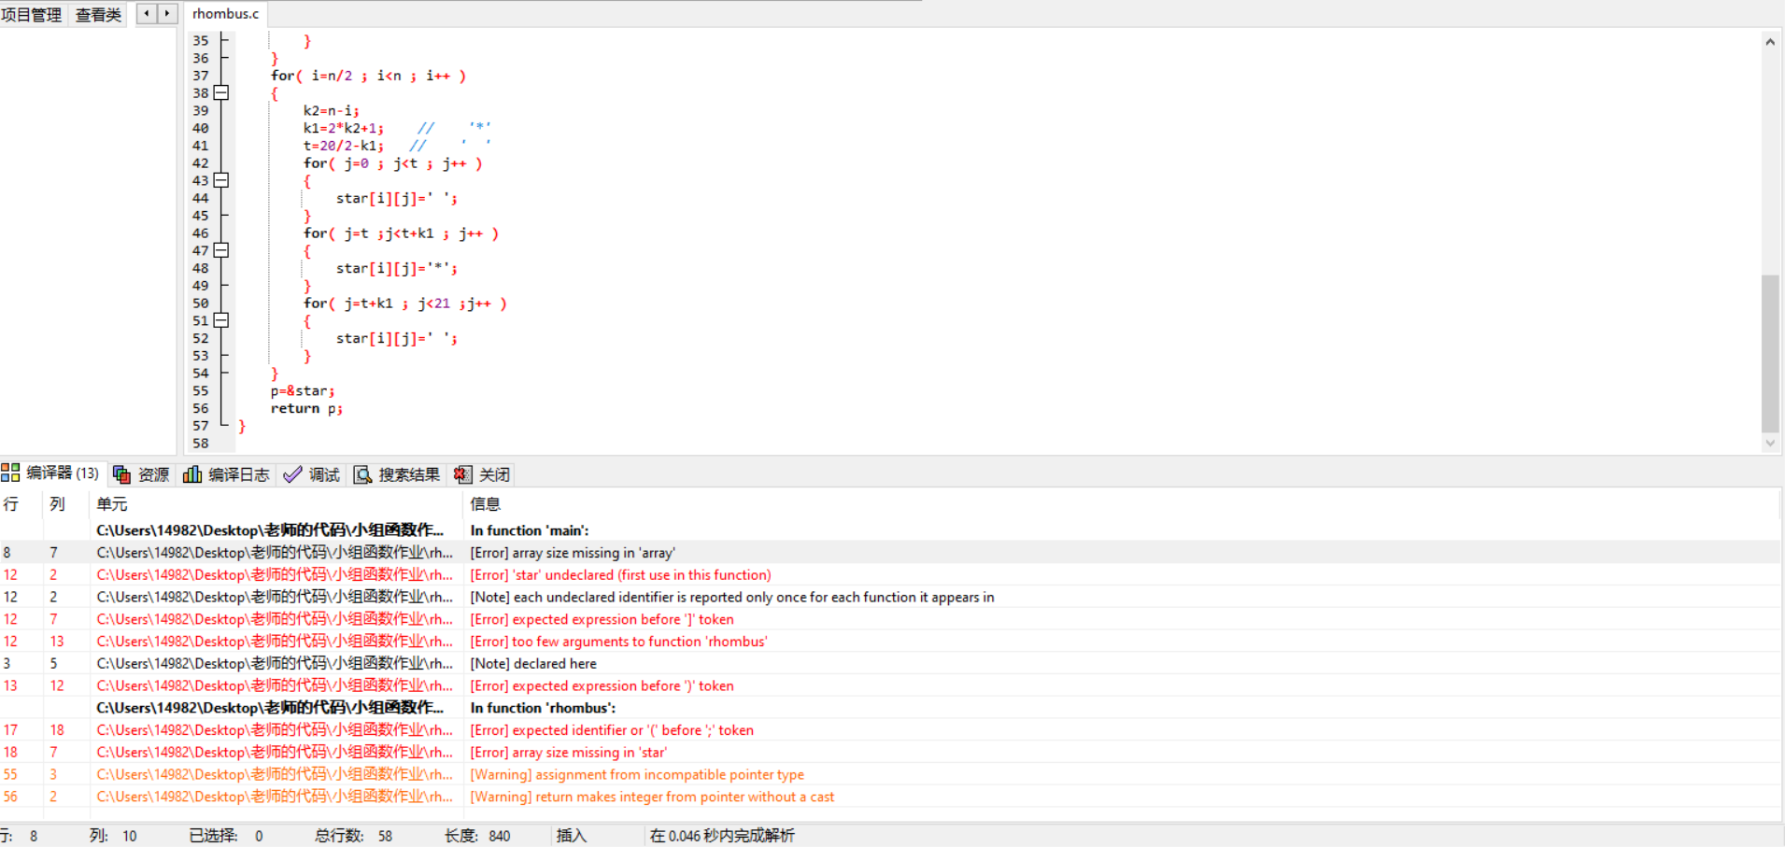This screenshot has height=847, width=1785.
Task: Click the left tab-scroll arrow beside 查看类
Action: pos(147,13)
